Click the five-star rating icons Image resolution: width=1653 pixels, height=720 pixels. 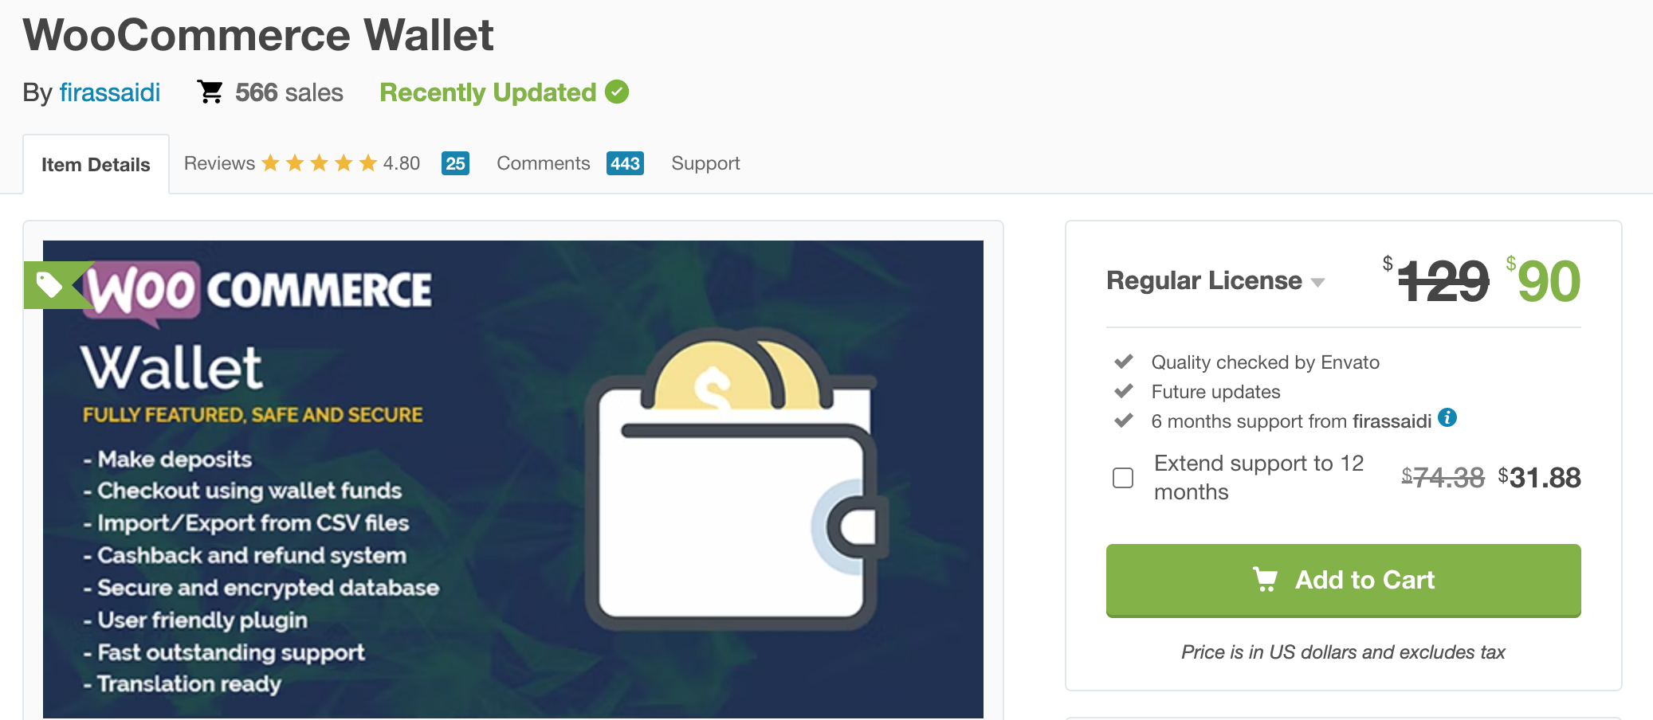[x=319, y=163]
